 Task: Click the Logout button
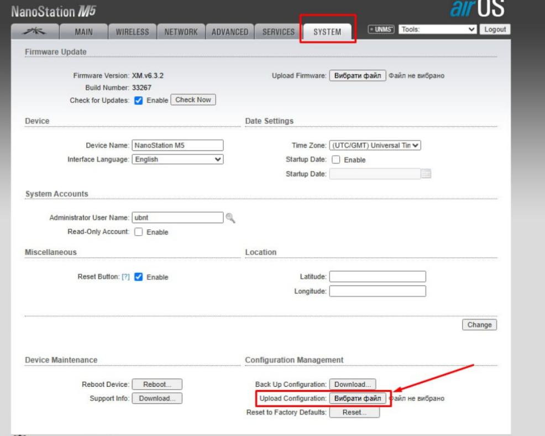coord(495,29)
